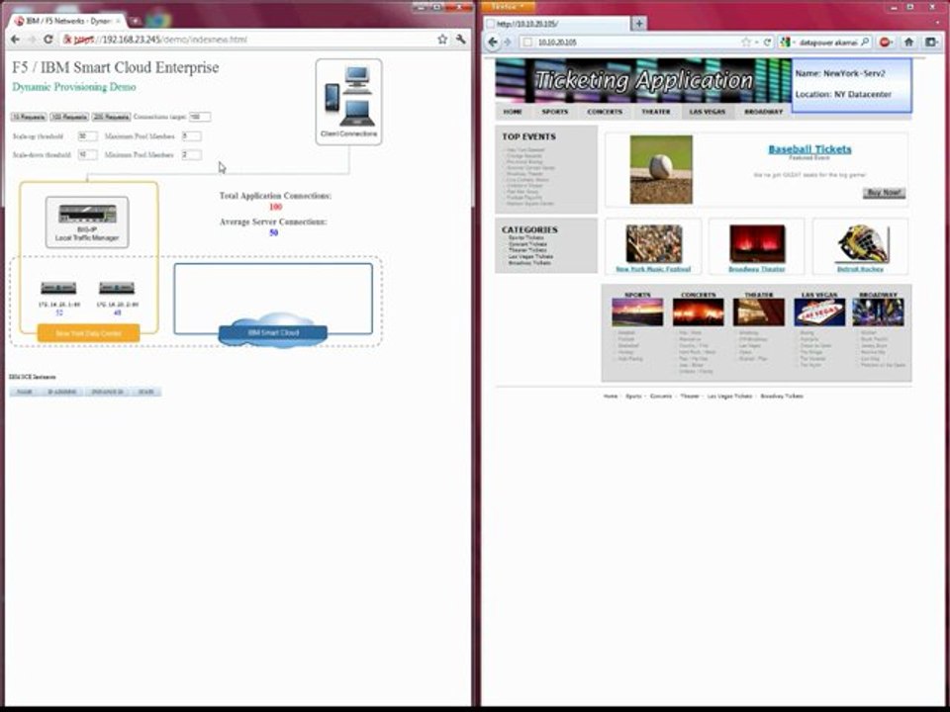Screen dimensions: 950x712
Task: Open the Firefox search engine dropdown
Action: (x=787, y=43)
